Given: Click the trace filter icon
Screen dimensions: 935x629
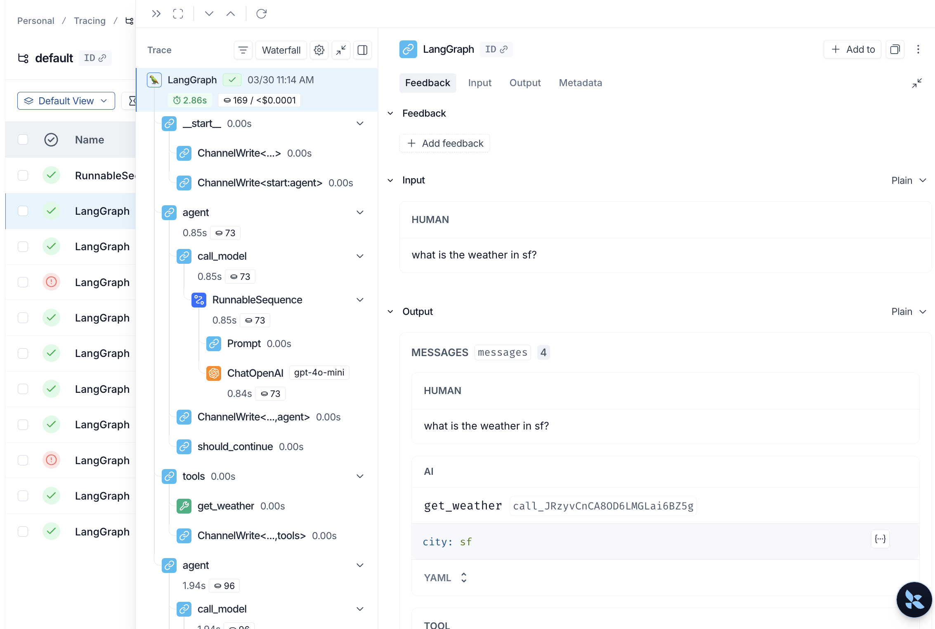Looking at the screenshot, I should click(243, 50).
